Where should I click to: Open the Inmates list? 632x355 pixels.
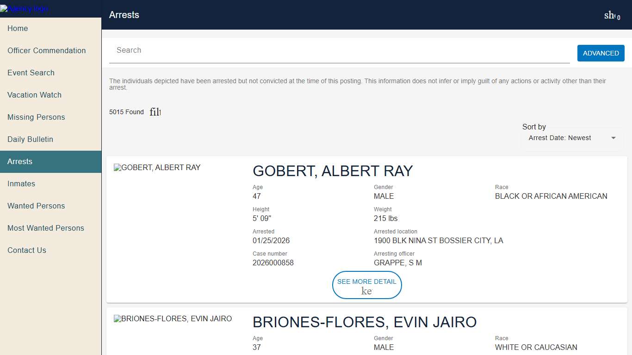21,184
